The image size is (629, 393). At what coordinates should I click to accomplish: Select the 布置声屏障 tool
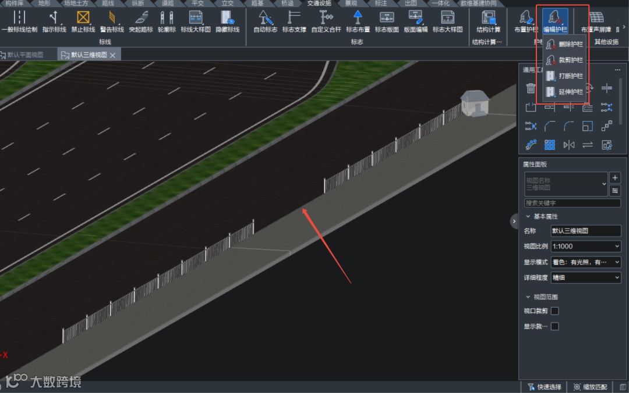coord(596,22)
